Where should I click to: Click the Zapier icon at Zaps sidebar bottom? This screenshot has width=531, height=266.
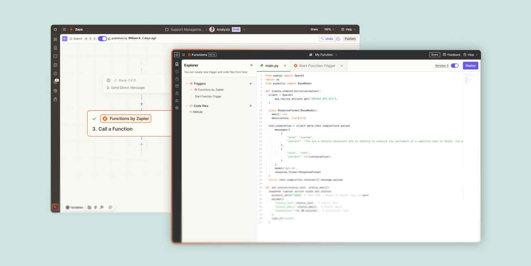click(x=55, y=207)
